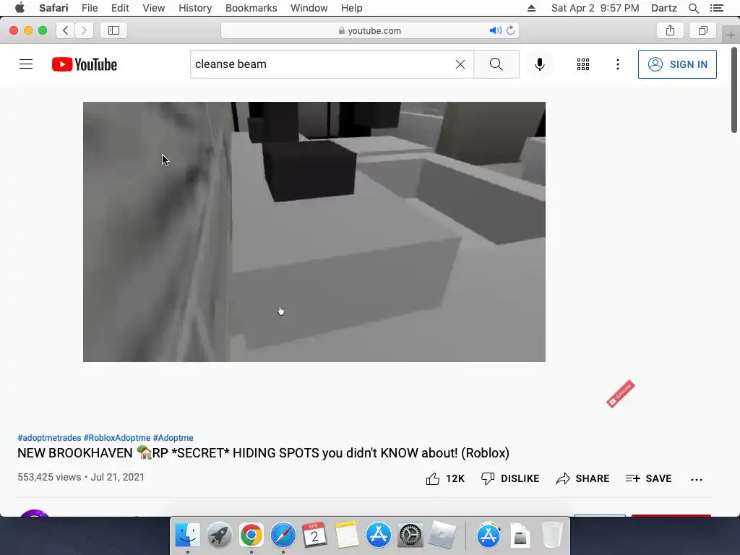This screenshot has width=740, height=555.
Task: Like the video with thumbs up
Action: point(445,478)
